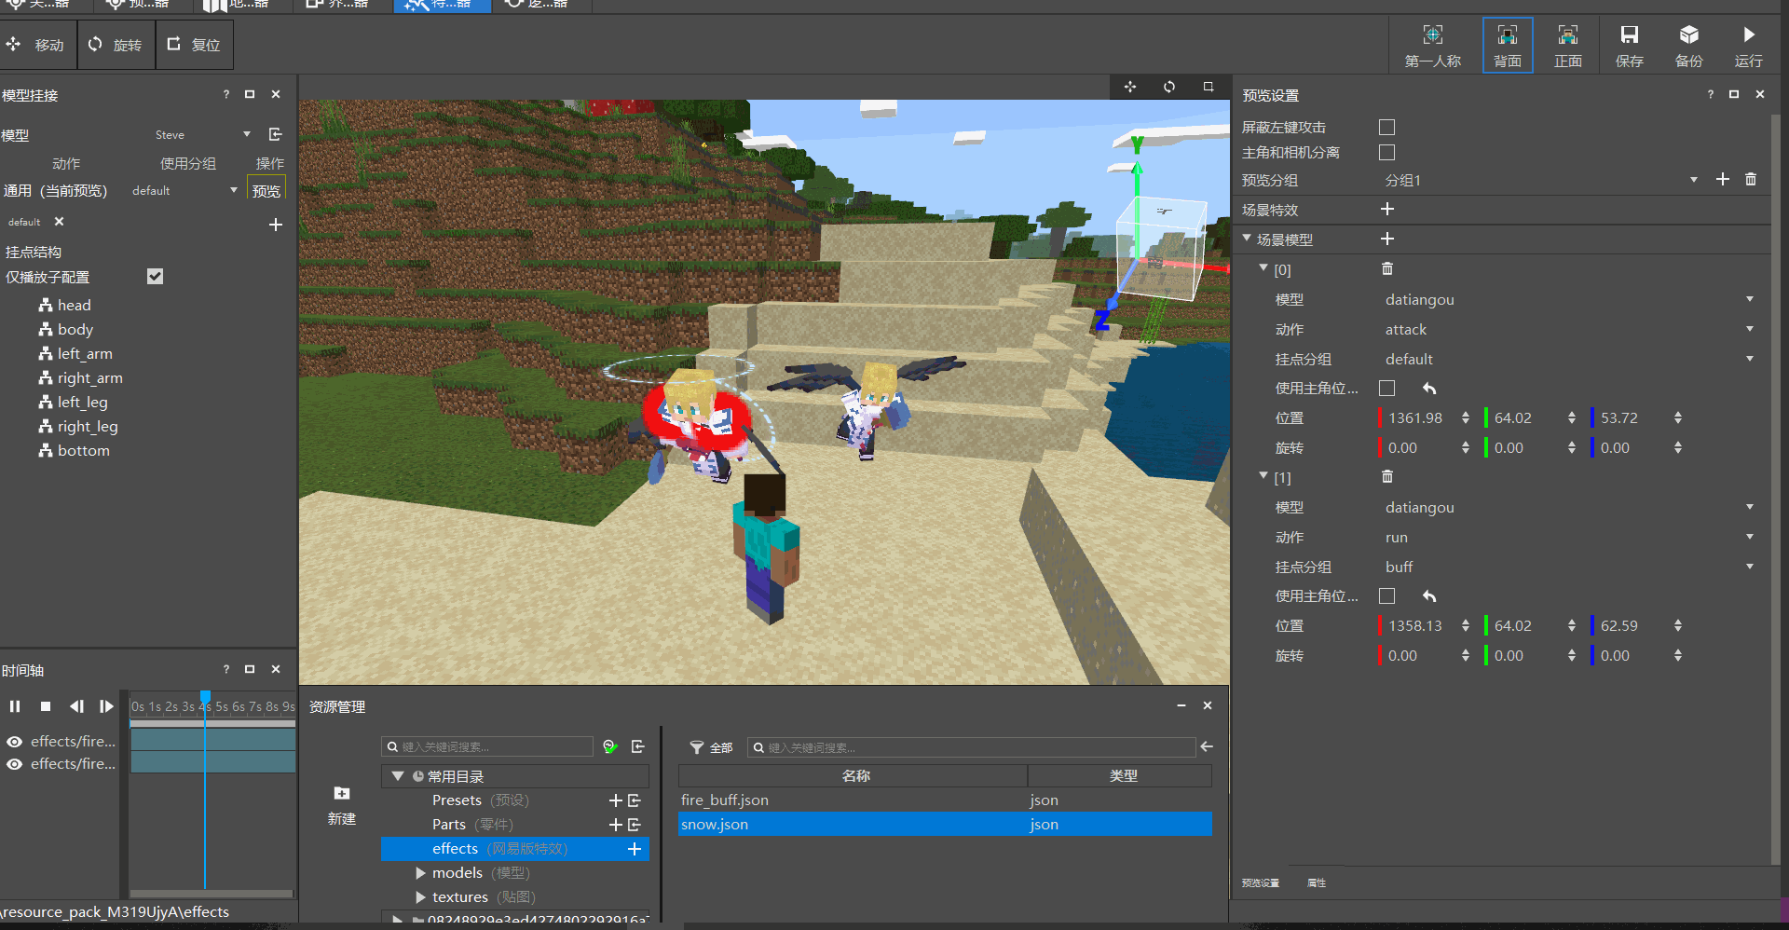
Task: Add a new preview group 分组
Action: coord(1723,179)
